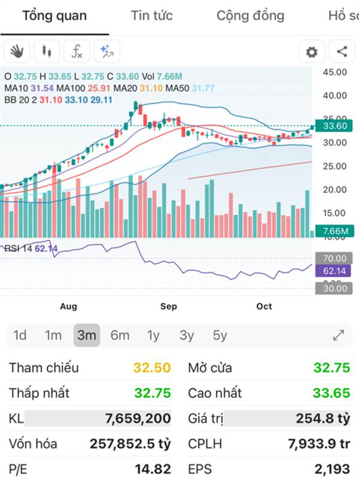Image resolution: width=359 pixels, height=479 pixels.
Task: Tap the Vốn hóa value 257,852.5 tỷ
Action: pyautogui.click(x=130, y=444)
